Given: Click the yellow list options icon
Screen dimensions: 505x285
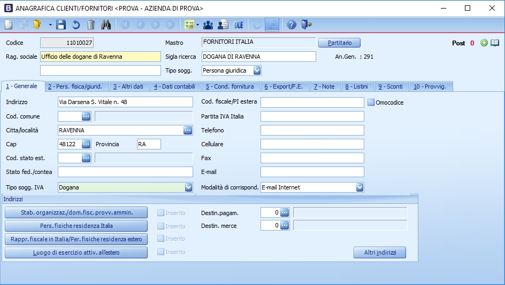Looking at the screenshot, I should pos(189,25).
